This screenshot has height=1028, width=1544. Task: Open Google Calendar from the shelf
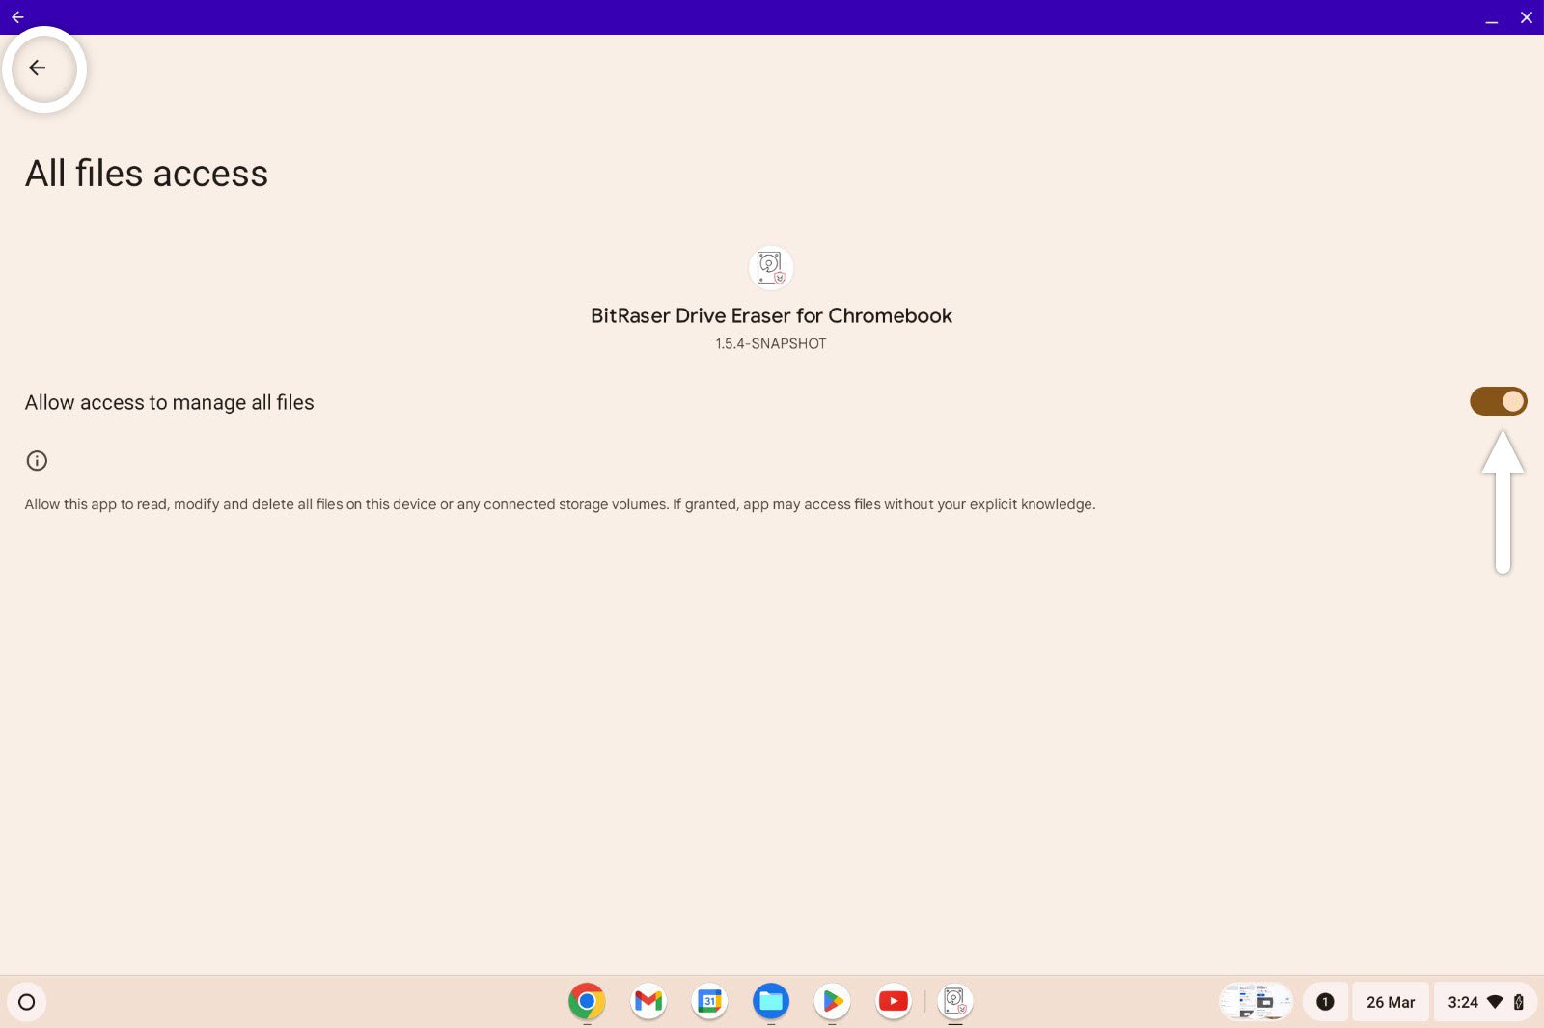[x=709, y=1001]
